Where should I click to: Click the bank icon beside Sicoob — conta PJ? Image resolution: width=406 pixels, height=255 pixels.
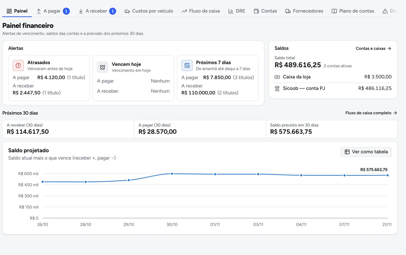click(x=277, y=88)
